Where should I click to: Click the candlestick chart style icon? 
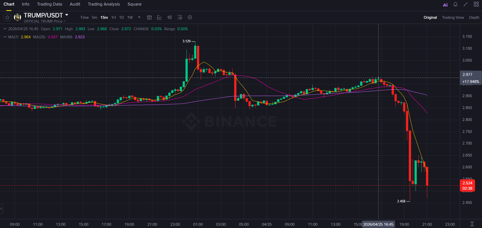pyautogui.click(x=170, y=17)
